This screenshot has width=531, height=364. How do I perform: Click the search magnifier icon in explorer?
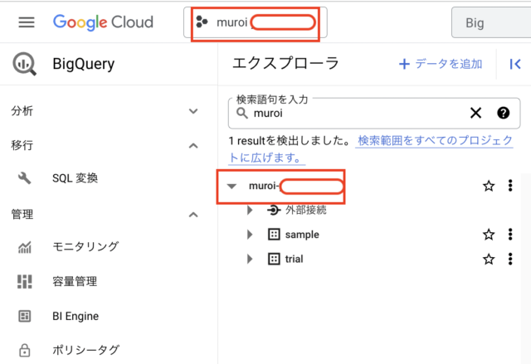(x=241, y=113)
